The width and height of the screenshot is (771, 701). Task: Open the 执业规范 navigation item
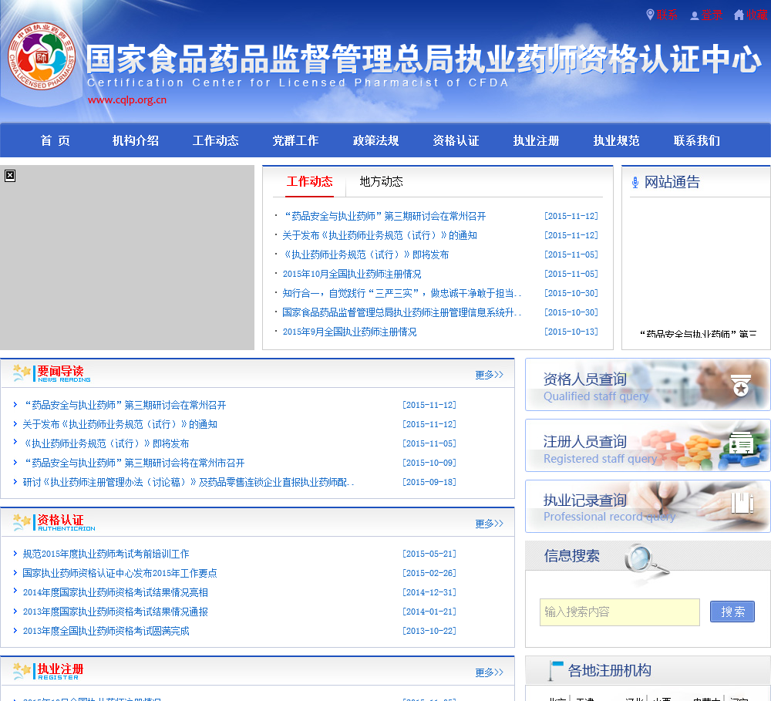tap(616, 140)
